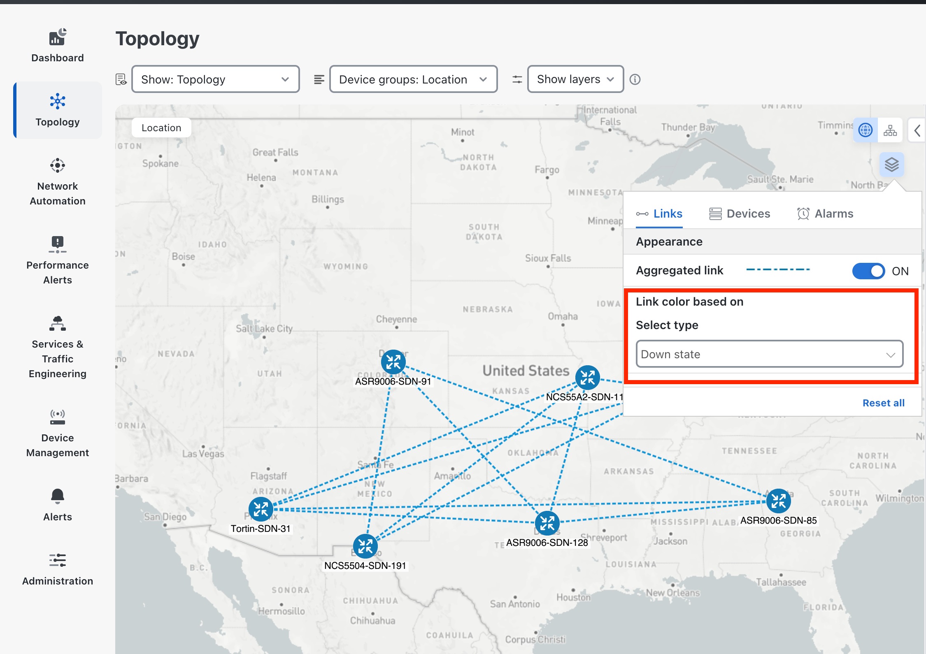Click the Reset all link
926x654 pixels.
883,403
